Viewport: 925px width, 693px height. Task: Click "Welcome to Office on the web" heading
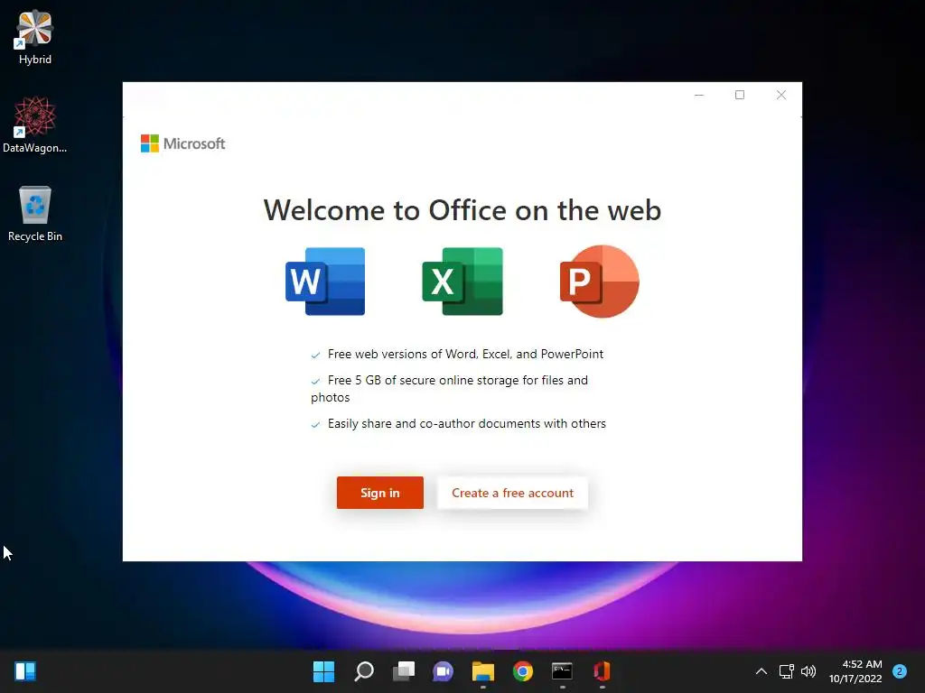pos(462,210)
